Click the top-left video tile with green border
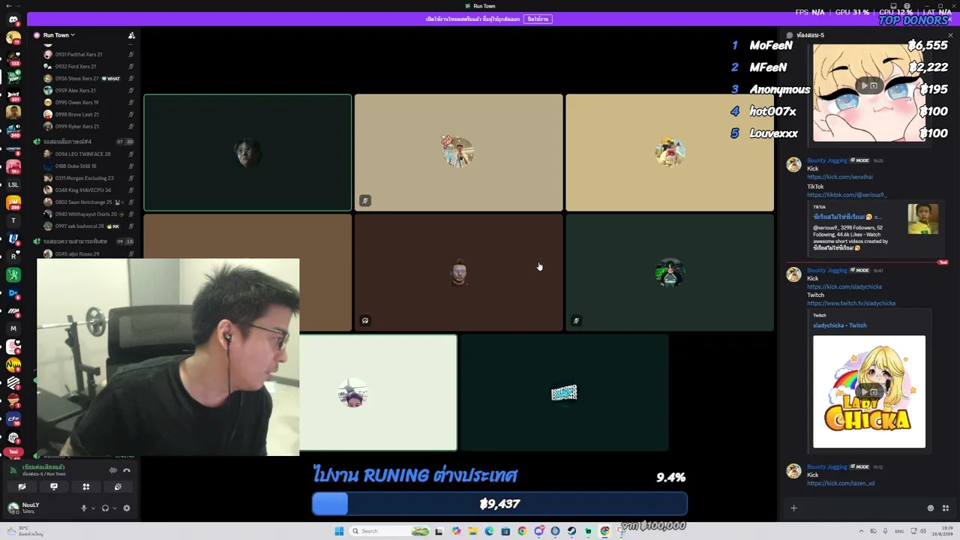Viewport: 960px width, 540px height. (x=247, y=152)
